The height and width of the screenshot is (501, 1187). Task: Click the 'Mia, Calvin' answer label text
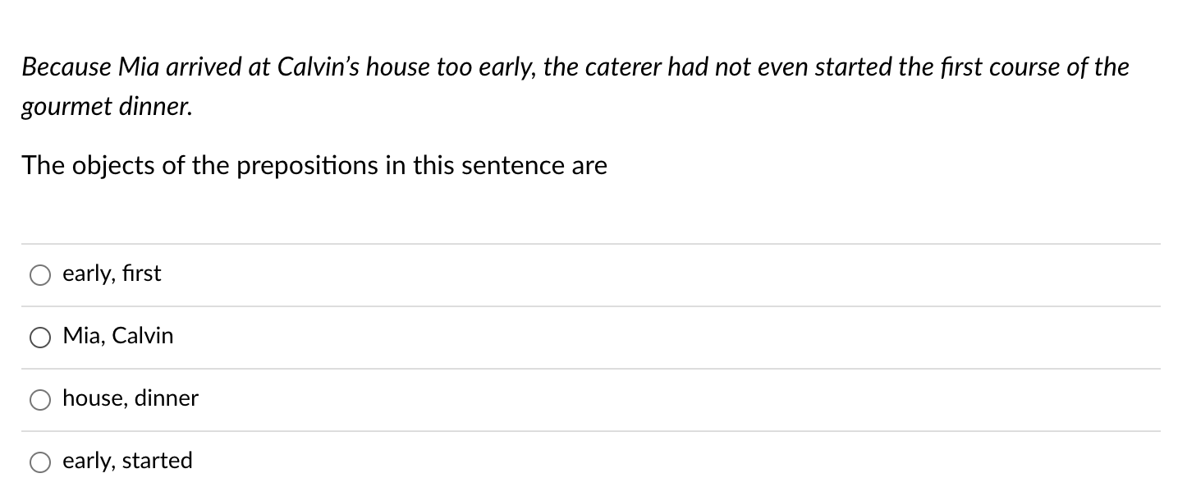tap(118, 336)
